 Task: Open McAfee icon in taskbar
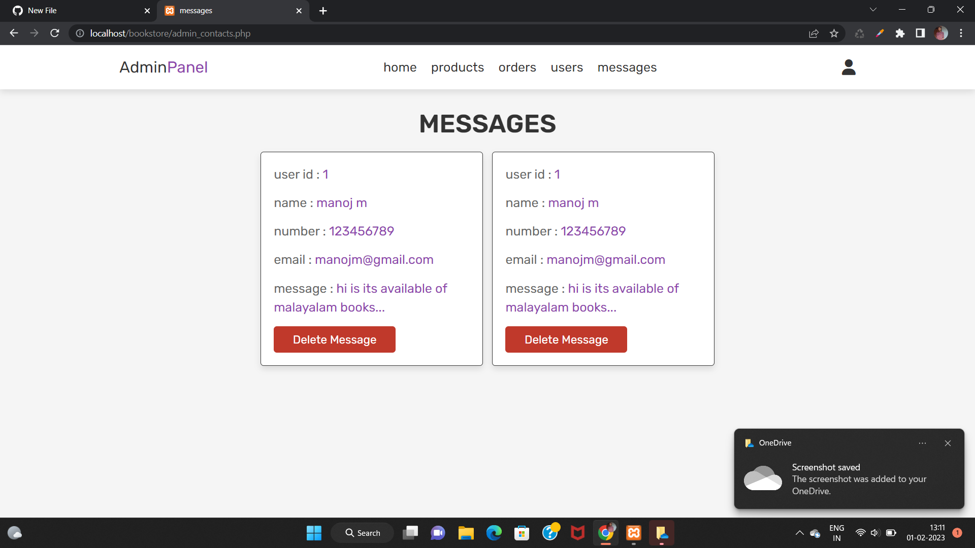tap(577, 533)
